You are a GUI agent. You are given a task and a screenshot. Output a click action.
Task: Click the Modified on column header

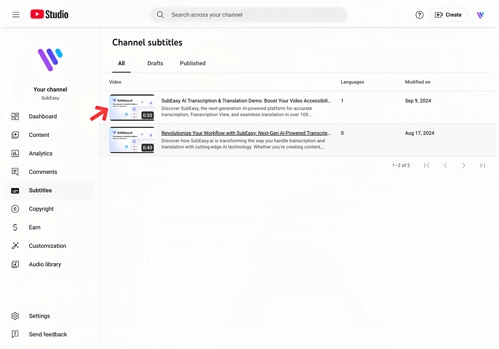coord(418,82)
